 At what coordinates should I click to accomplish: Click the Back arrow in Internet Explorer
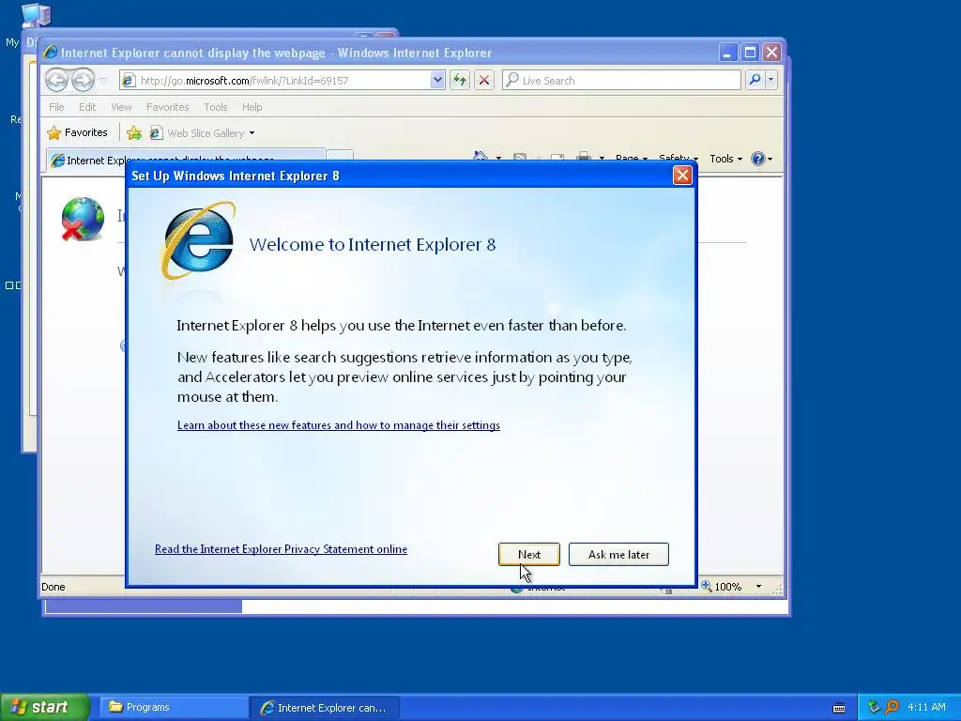(x=56, y=80)
